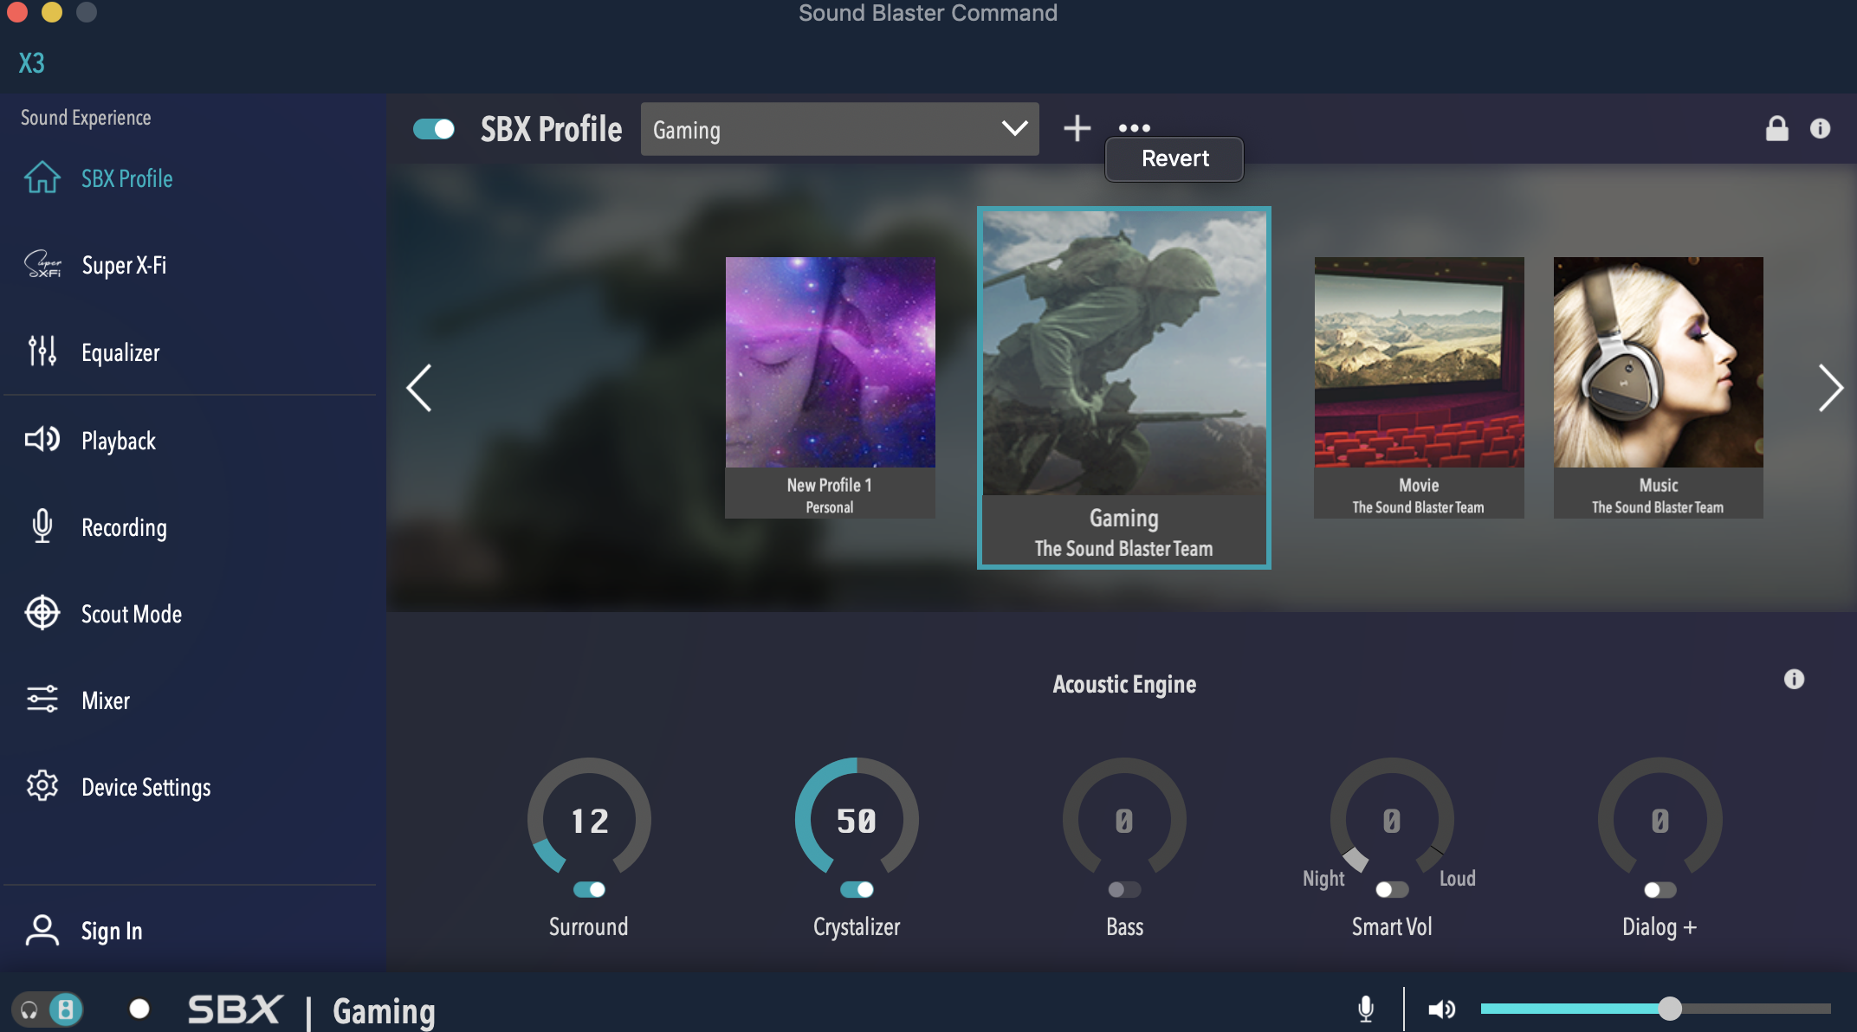
Task: Switch the headphone/speaker output toggle
Action: [48, 1009]
